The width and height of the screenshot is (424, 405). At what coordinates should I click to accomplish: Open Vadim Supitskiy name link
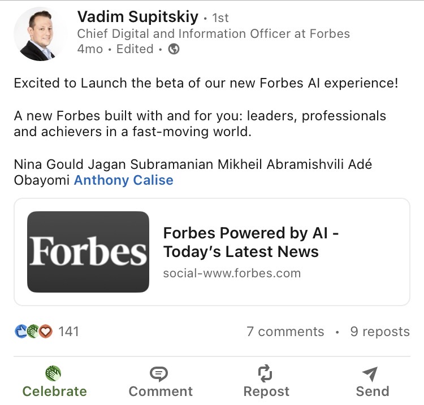point(137,18)
